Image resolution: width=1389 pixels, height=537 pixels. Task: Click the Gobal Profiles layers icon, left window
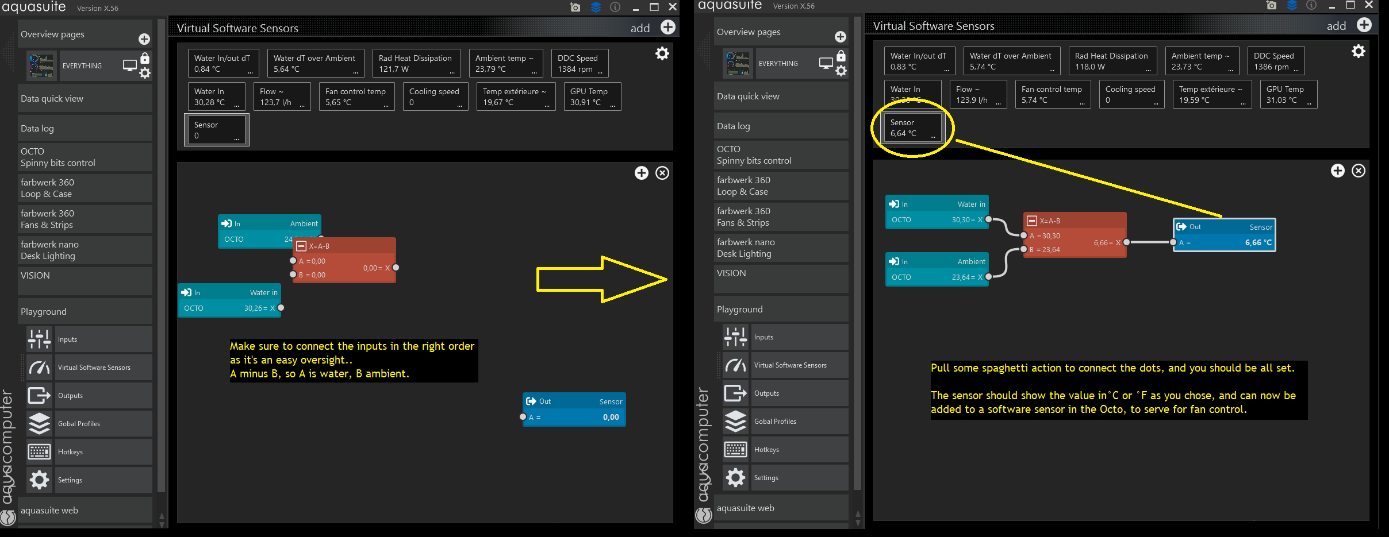click(40, 424)
